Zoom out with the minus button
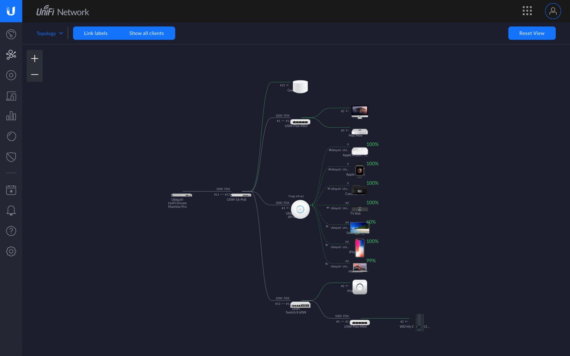Image resolution: width=570 pixels, height=356 pixels. coord(35,74)
